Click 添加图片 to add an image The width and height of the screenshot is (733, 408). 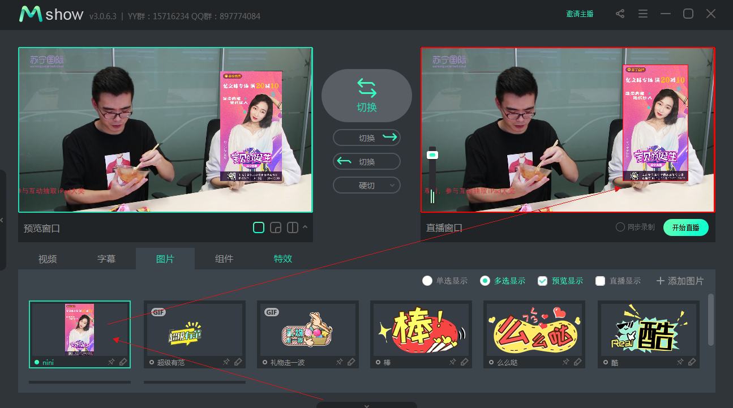point(680,281)
